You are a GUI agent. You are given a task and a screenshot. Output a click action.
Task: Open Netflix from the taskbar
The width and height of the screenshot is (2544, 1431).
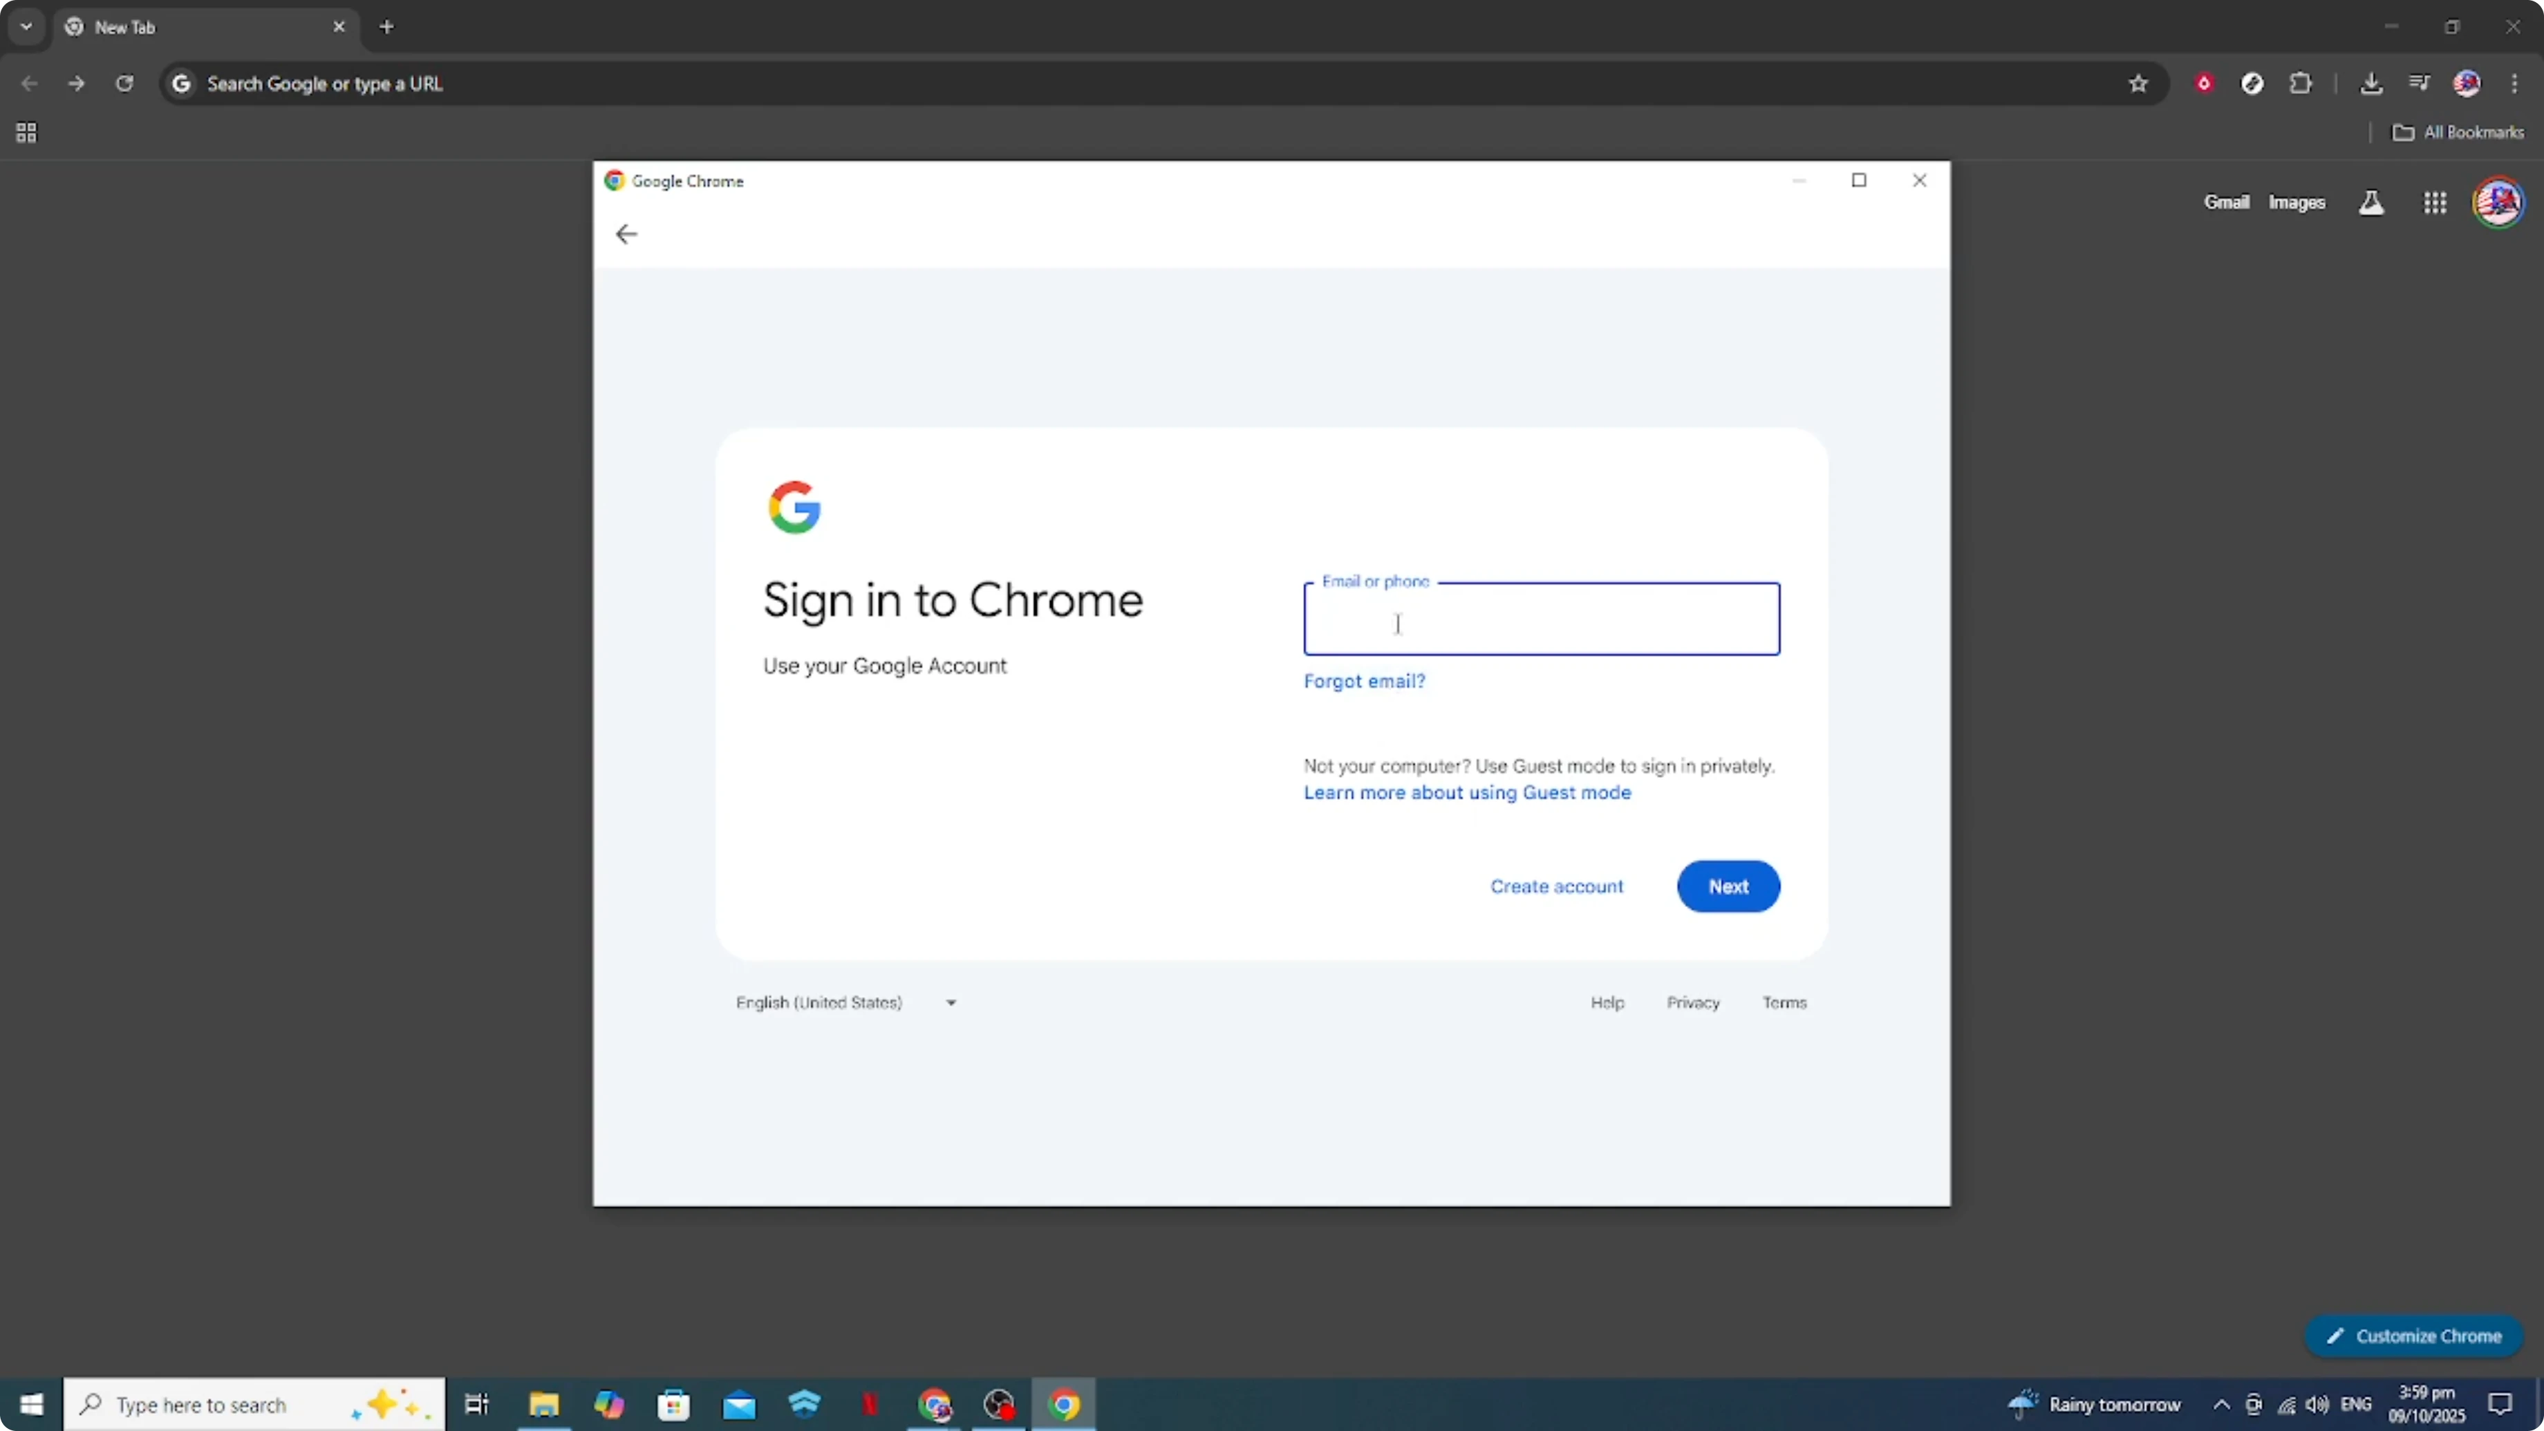tap(869, 1404)
